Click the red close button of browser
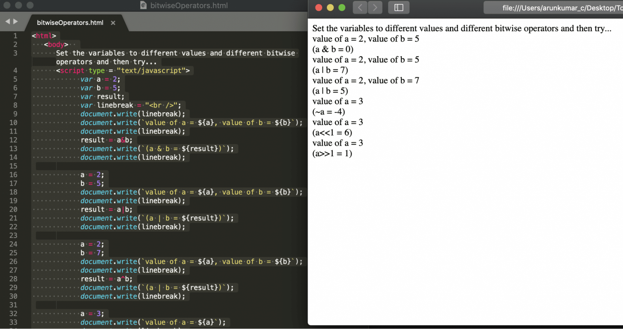 (319, 8)
